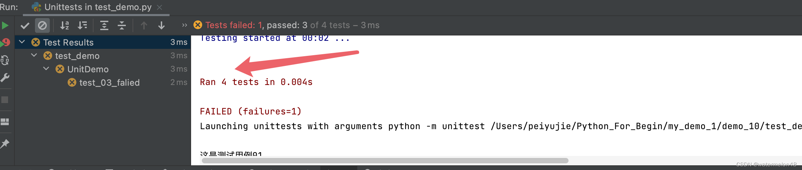Click the Stop square icon
The width and height of the screenshot is (802, 170).
coord(5,100)
